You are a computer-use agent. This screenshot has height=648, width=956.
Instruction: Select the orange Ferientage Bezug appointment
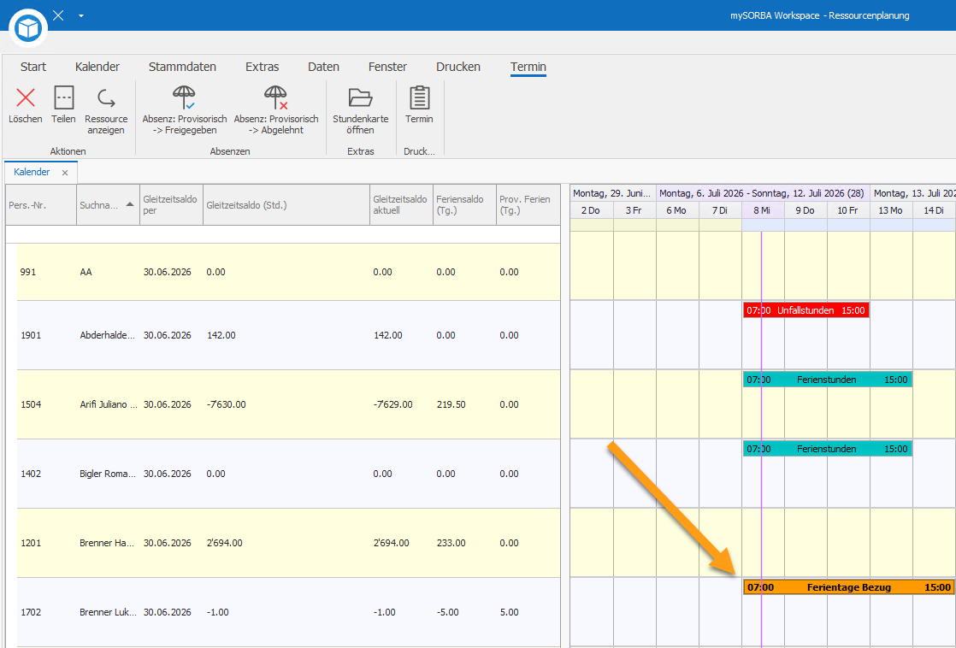(x=849, y=587)
